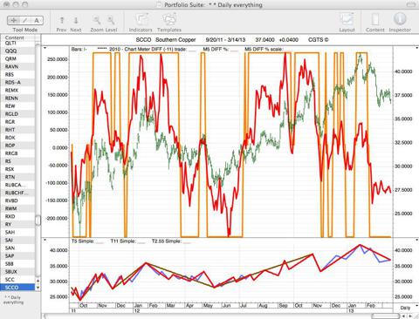Image resolution: width=419 pixels, height=319 pixels.
Task: Select RTN in the content list
Action: (17, 177)
